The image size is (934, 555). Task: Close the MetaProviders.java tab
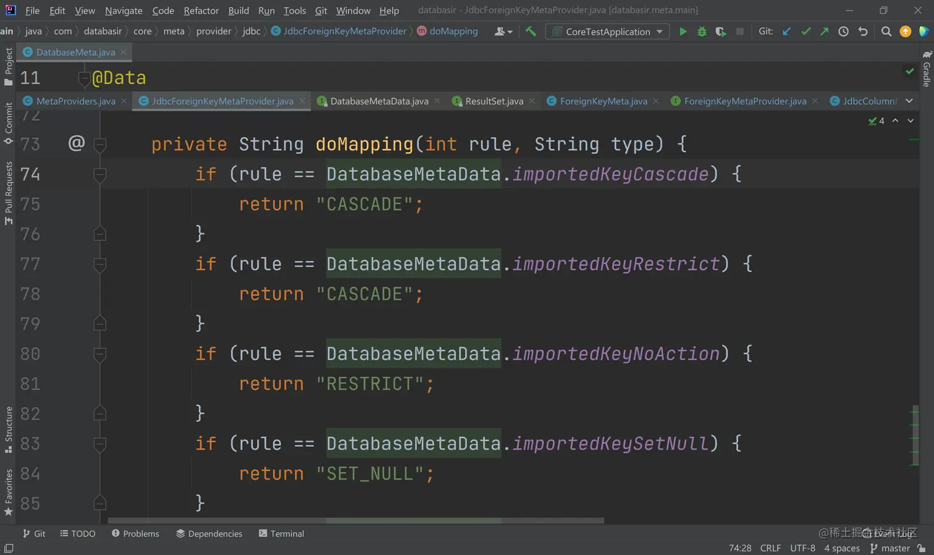[x=124, y=101]
